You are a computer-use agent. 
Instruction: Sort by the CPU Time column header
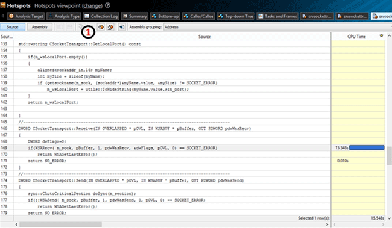point(356,37)
